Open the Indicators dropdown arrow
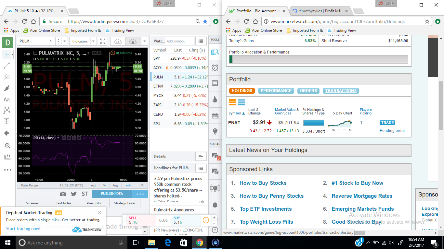 pos(94,41)
